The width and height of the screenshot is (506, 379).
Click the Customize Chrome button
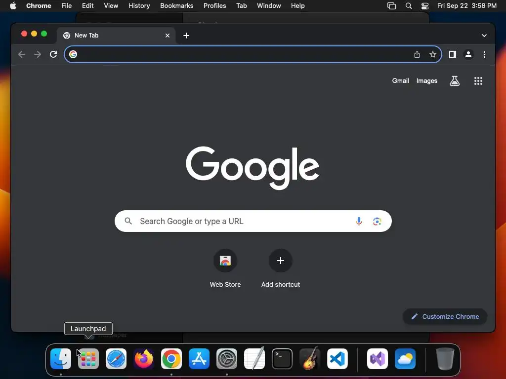point(445,316)
